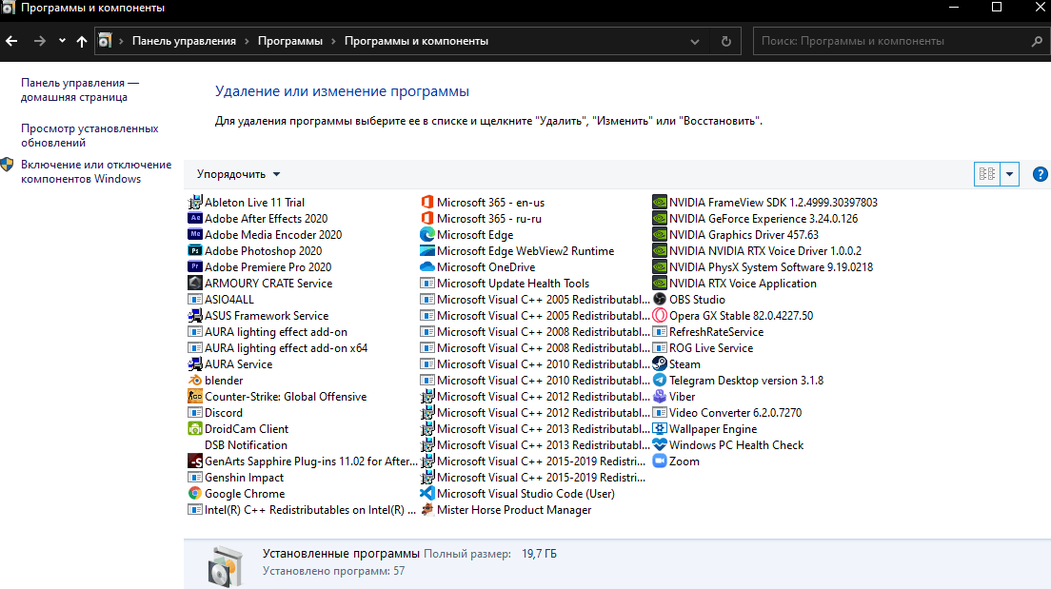Click the ARMOURY CRATE Service icon
Image resolution: width=1051 pixels, height=589 pixels.
(194, 283)
